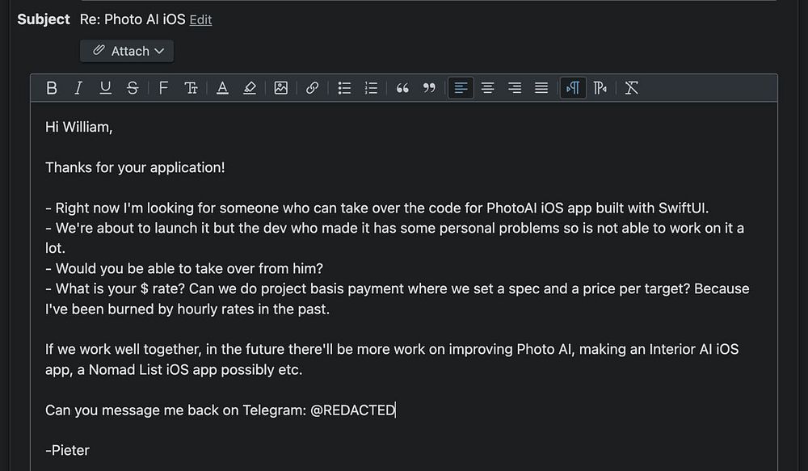Decrease quote level
This screenshot has height=471, width=808.
[x=429, y=88]
